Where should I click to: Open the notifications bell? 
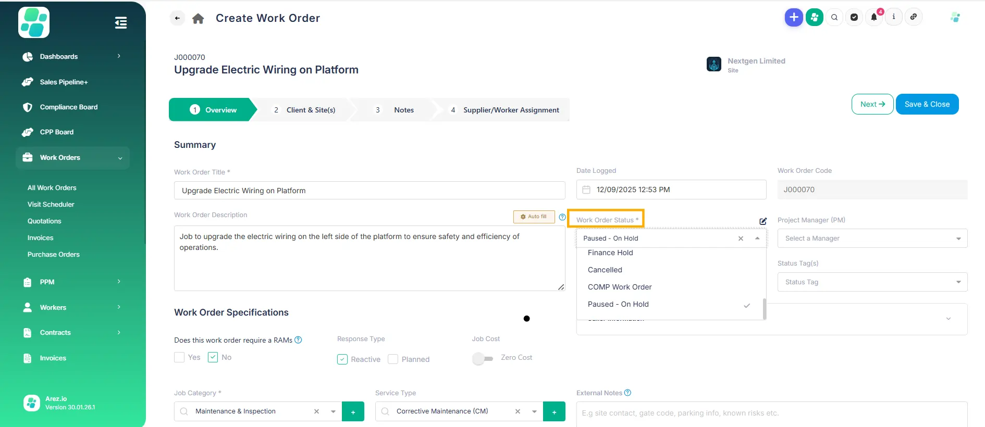click(x=874, y=17)
